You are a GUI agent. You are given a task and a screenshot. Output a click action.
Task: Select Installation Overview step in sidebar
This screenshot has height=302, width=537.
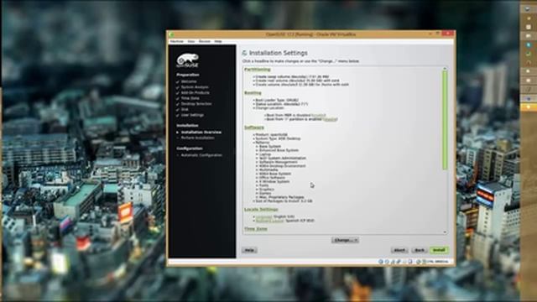coord(201,133)
